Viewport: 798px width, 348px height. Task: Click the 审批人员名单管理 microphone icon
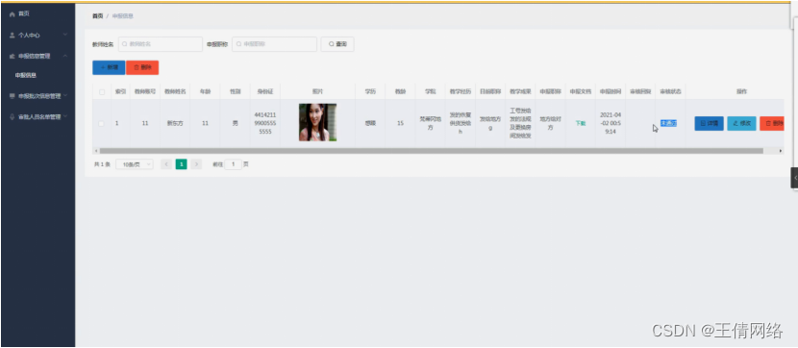point(12,116)
